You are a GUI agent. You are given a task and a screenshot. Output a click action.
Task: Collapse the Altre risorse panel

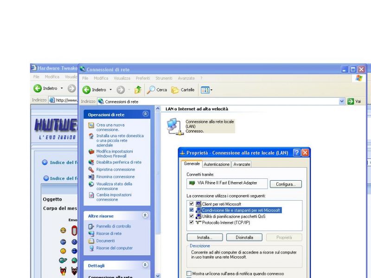(x=145, y=215)
